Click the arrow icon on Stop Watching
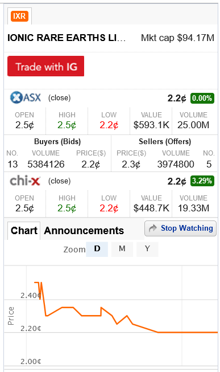220x372 pixels. 153,228
